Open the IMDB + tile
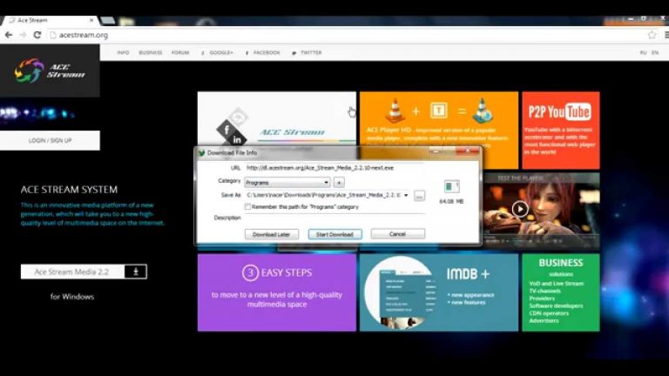Screen dimensions: 669x376 point(439,292)
